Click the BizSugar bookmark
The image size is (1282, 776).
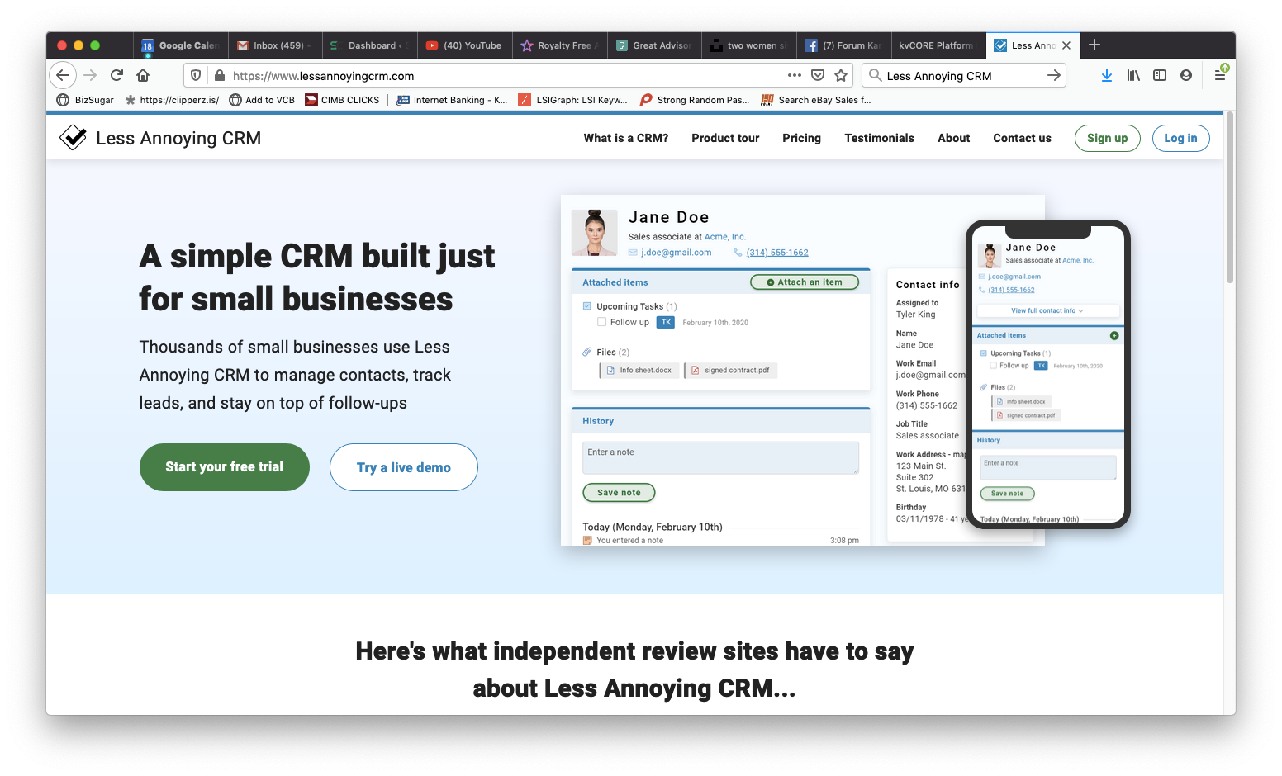point(85,100)
